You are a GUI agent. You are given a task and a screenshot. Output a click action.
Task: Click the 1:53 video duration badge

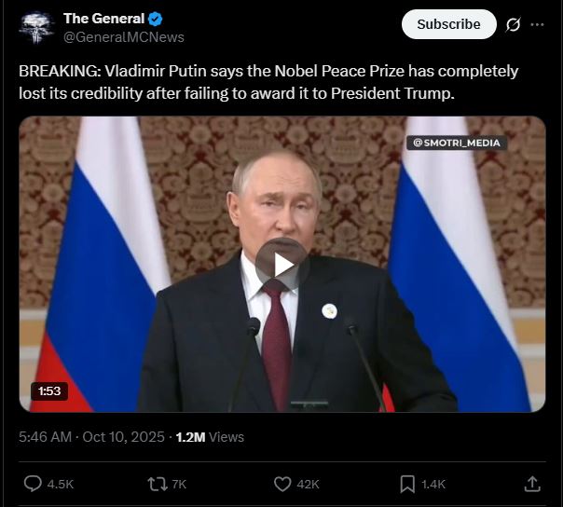48,391
